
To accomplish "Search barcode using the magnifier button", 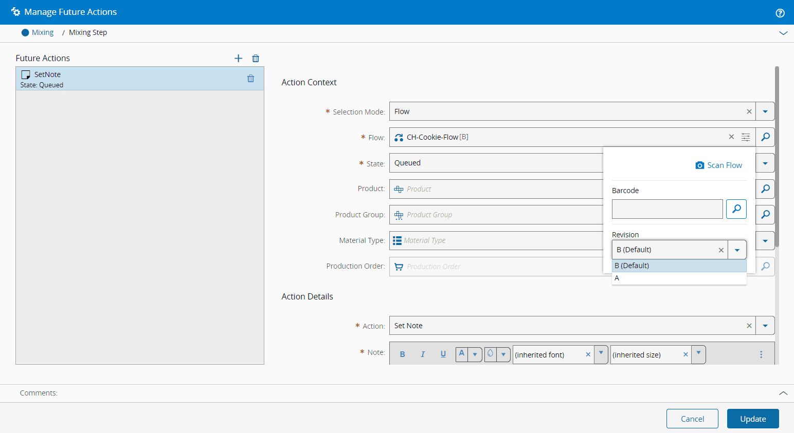I will coord(736,209).
